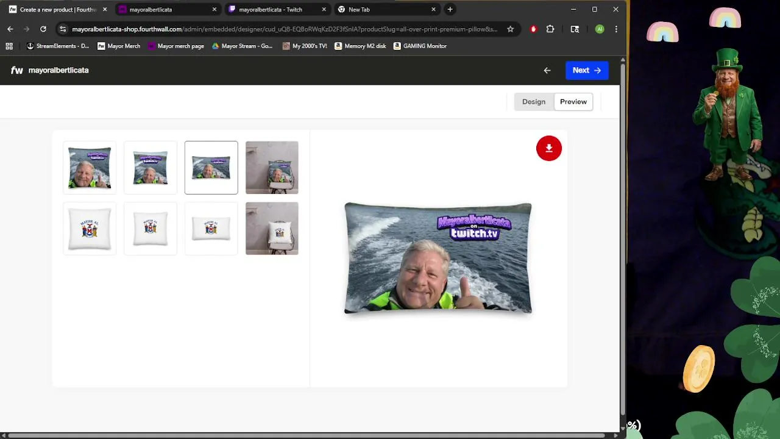Click the horizontal page scrollbar
This screenshot has width=780, height=439.
(x=308, y=435)
